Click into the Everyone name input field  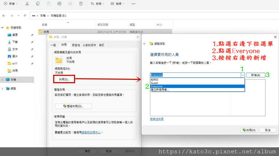[195, 75]
